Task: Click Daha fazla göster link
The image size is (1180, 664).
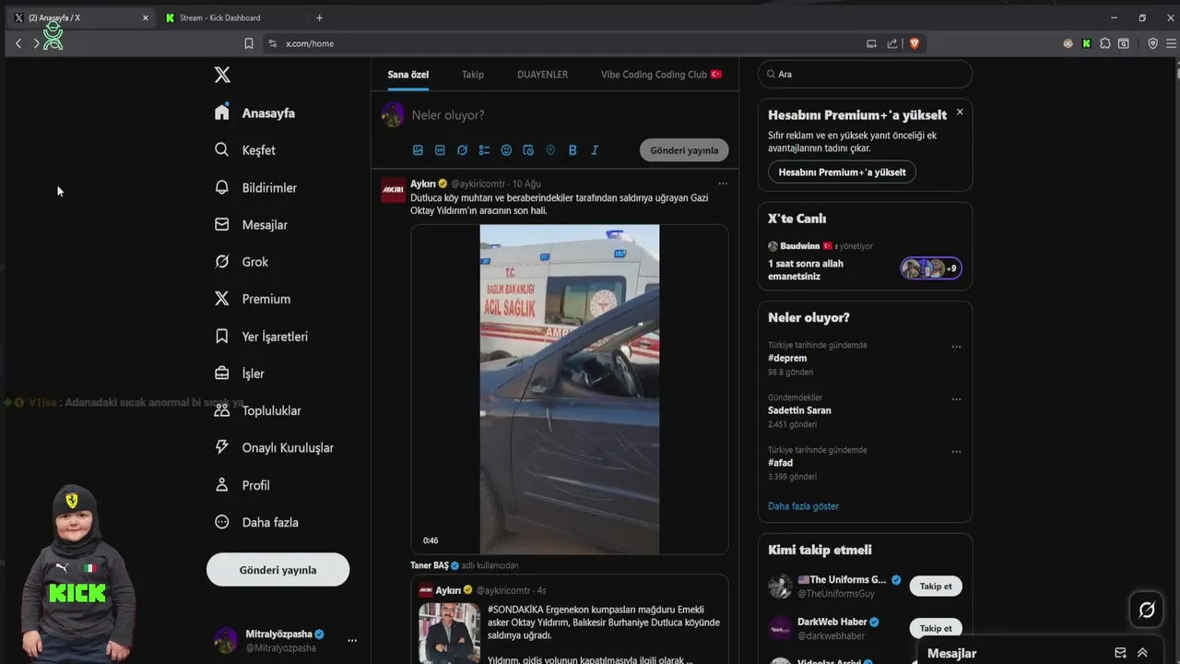Action: (803, 506)
